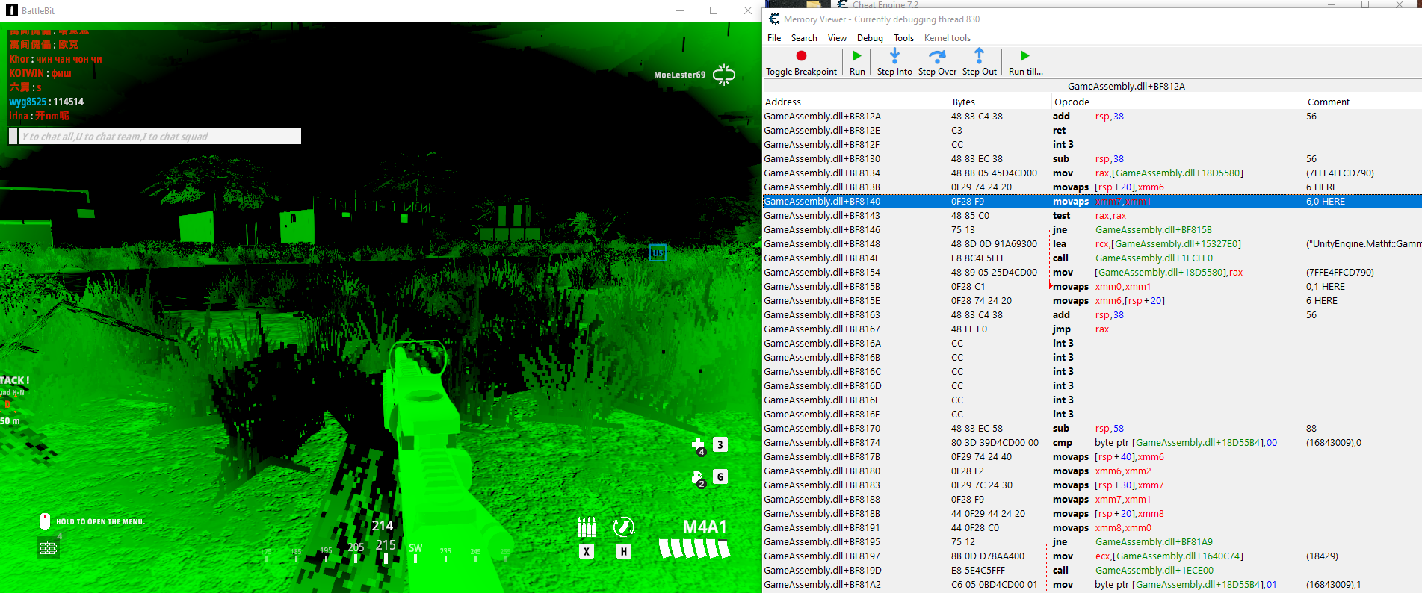The height and width of the screenshot is (593, 1422).
Task: Click the grenade icon beside key G
Action: 699,479
